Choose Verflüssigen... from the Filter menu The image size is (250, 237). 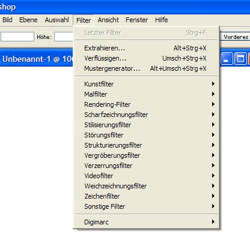(x=146, y=58)
